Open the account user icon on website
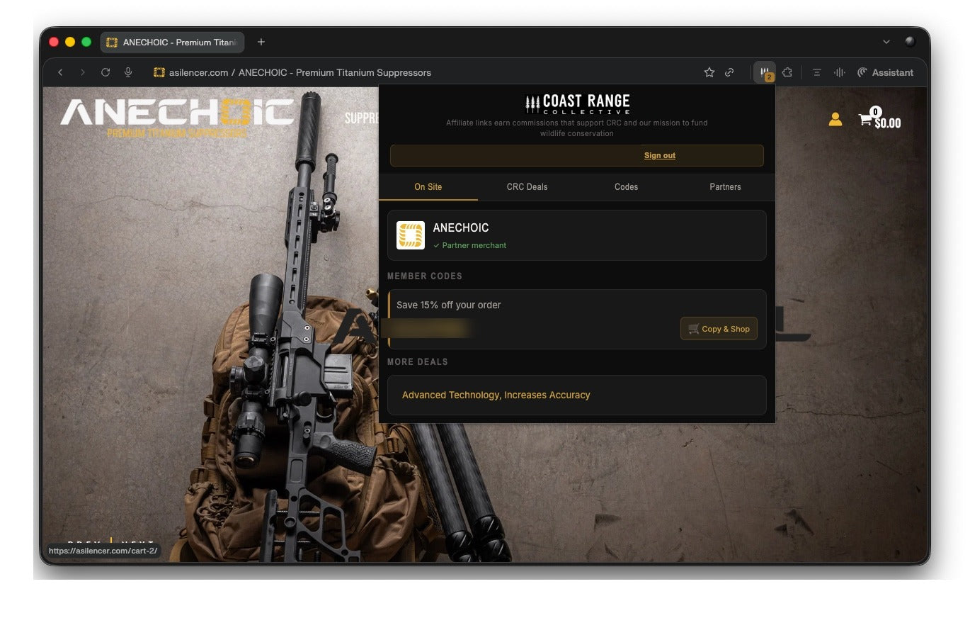This screenshot has width=970, height=618. tap(835, 119)
